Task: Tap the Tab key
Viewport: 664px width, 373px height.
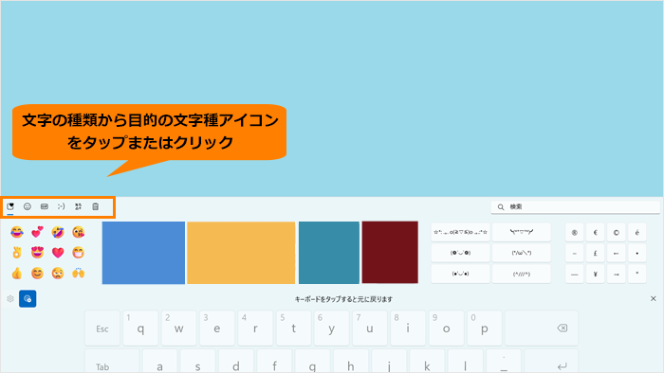Action: pos(112,362)
